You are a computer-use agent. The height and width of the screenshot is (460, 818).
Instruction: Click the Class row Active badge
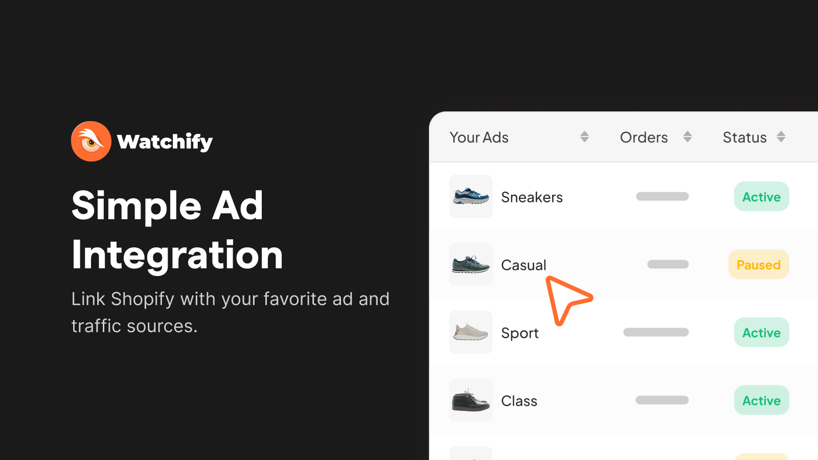pos(761,400)
